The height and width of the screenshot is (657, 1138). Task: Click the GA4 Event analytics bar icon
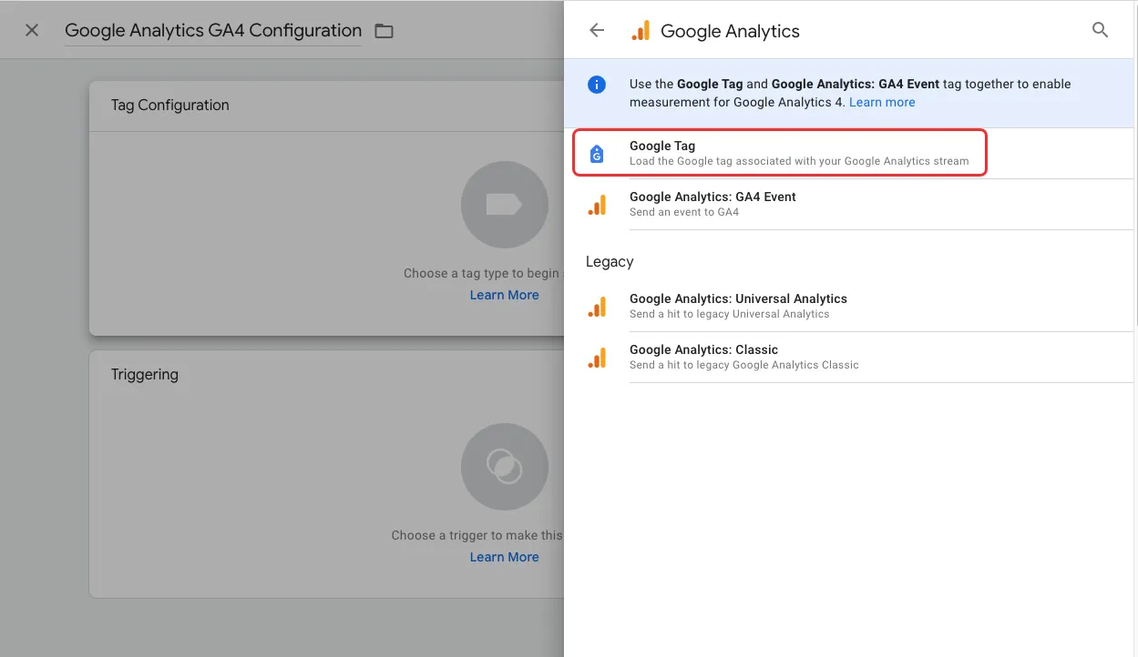click(597, 205)
